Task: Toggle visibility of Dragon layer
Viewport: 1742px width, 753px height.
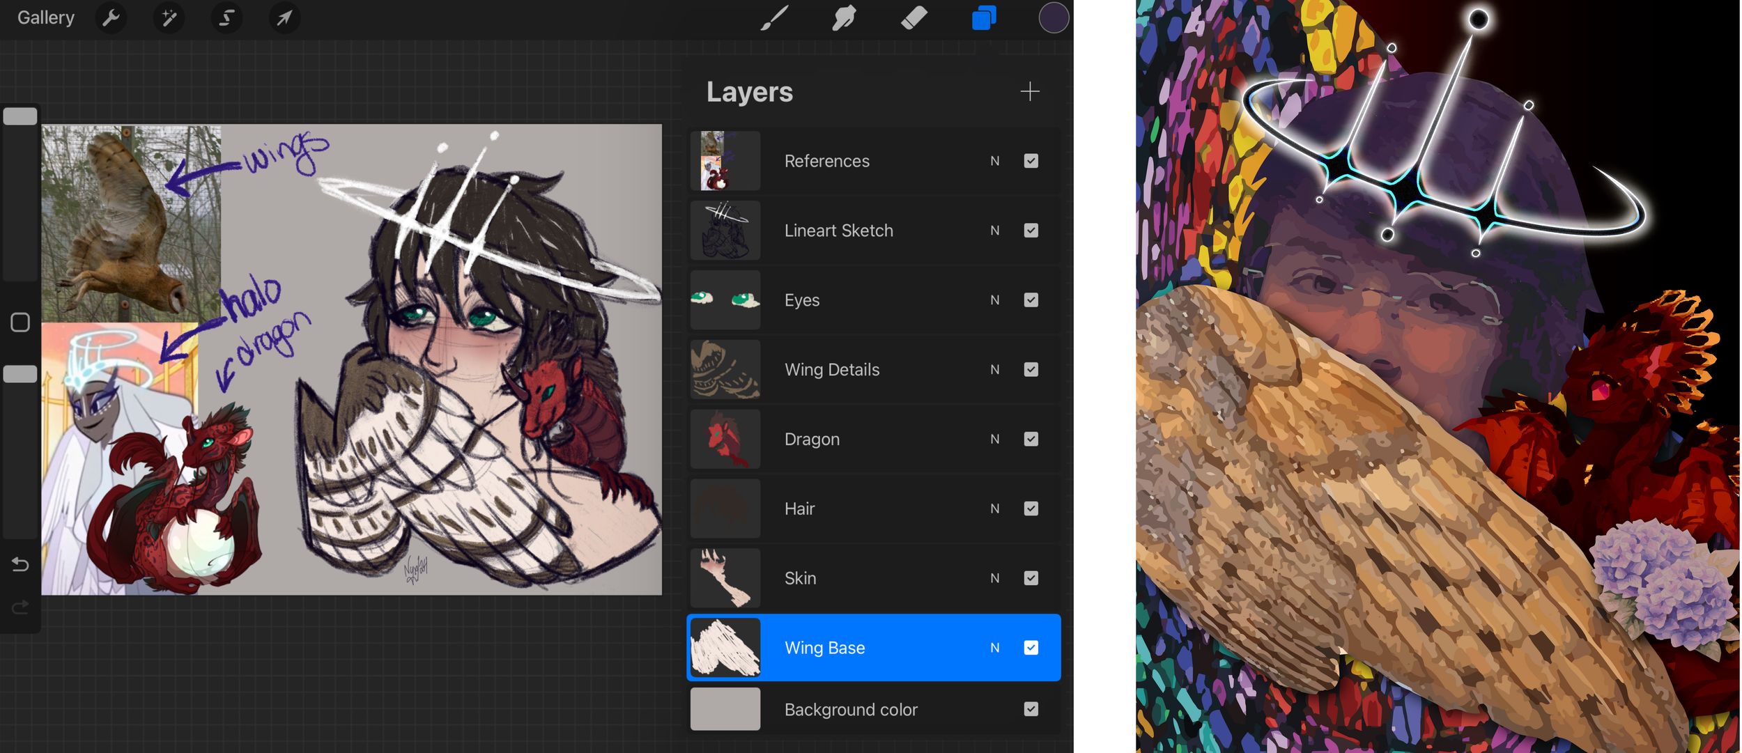Action: (1031, 439)
